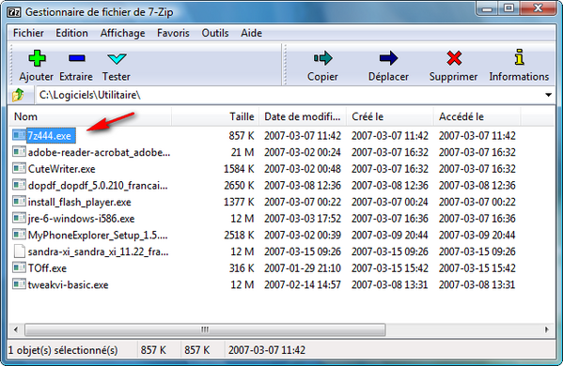Click the icon of adobe-reader-acrobat file

(19, 152)
